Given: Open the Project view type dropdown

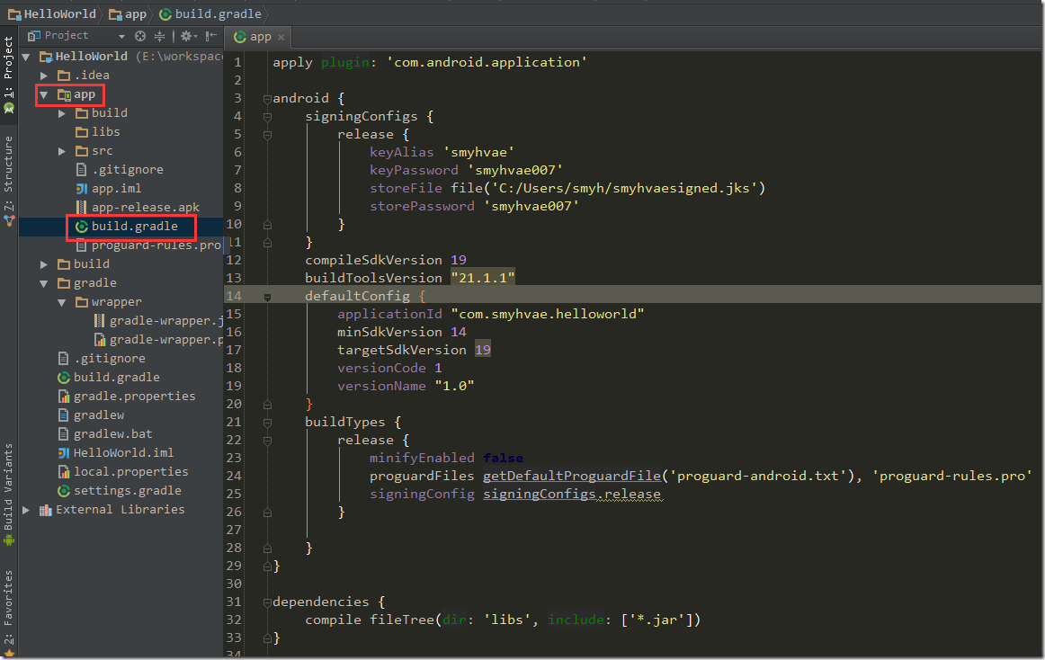Looking at the screenshot, I should [121, 36].
